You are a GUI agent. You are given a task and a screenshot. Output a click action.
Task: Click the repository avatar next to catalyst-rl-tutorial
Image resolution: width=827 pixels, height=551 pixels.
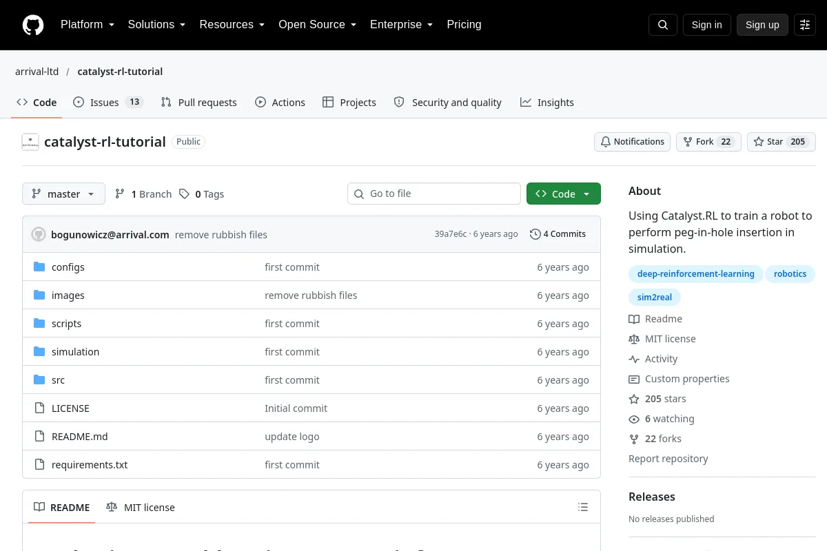coord(30,142)
